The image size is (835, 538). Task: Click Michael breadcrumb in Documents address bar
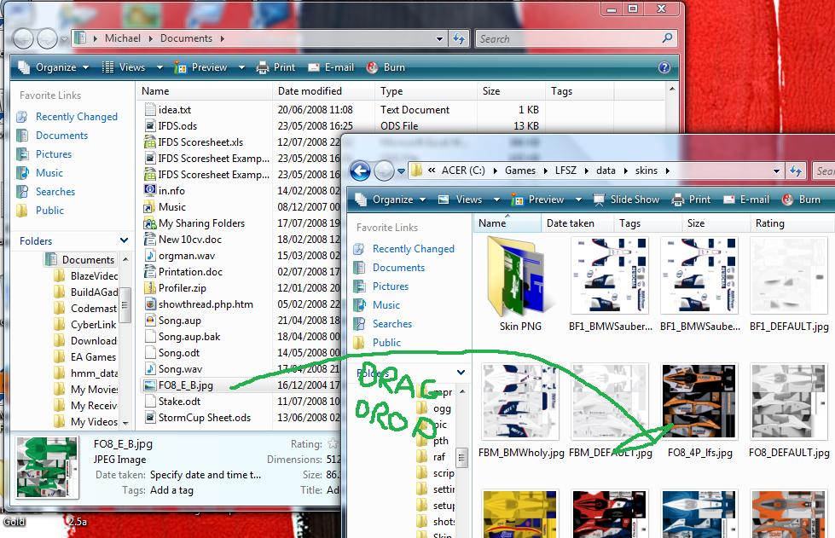coord(123,38)
